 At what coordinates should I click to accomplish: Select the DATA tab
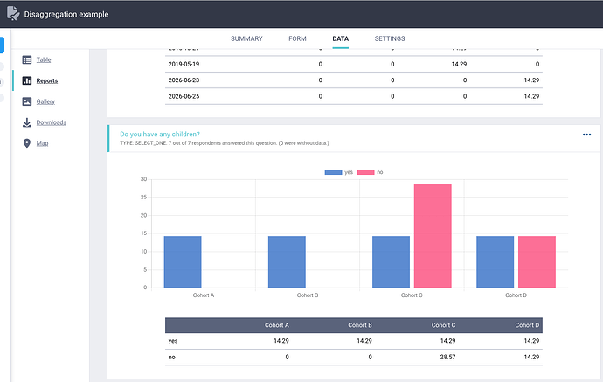point(340,38)
